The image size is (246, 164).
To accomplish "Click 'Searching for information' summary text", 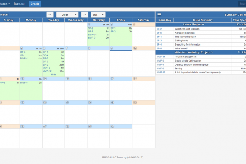I will [x=188, y=45].
